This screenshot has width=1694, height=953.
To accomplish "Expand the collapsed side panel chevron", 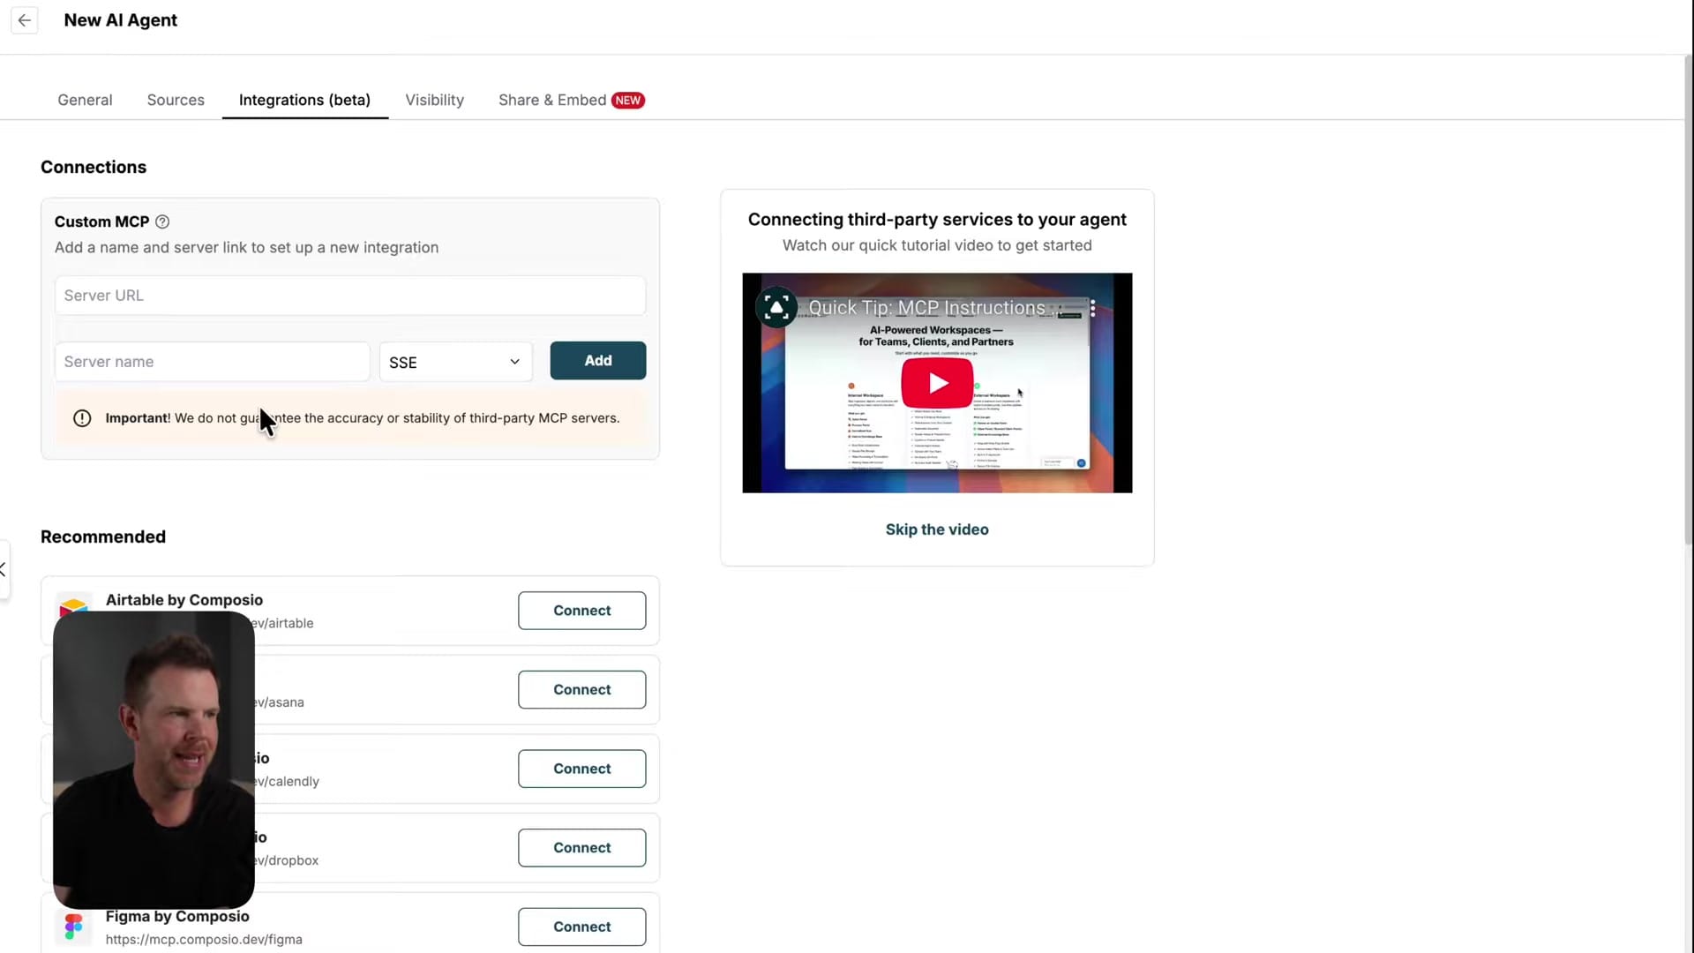I will 4,569.
